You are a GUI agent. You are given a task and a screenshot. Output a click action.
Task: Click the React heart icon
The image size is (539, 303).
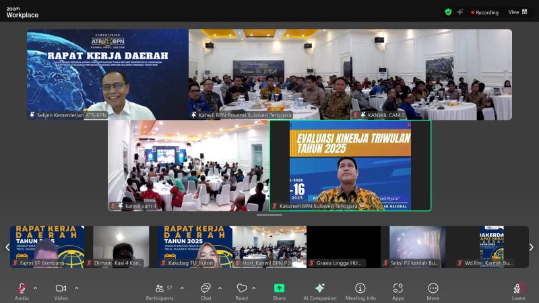(x=242, y=288)
